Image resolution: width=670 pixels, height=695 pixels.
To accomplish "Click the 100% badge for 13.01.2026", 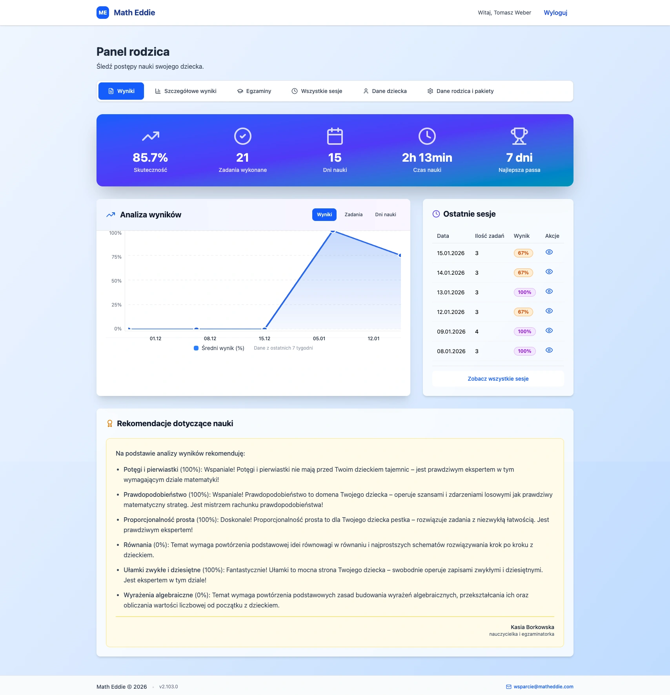I will (x=524, y=292).
